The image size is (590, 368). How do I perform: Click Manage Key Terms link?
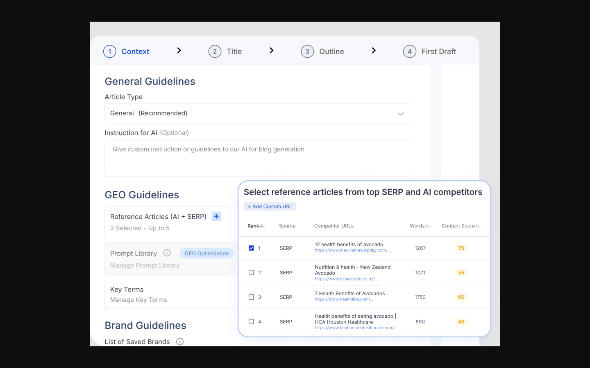click(138, 300)
